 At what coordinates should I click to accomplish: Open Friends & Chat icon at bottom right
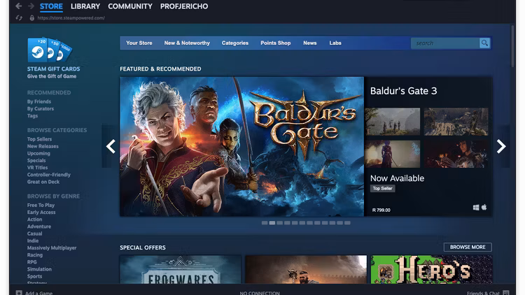tap(506, 293)
